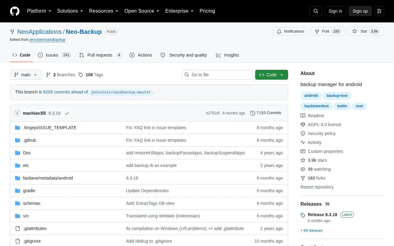This screenshot has height=246, width=394.
Task: Open the jensstein/oandbackup fork source link
Action: tap(47, 40)
